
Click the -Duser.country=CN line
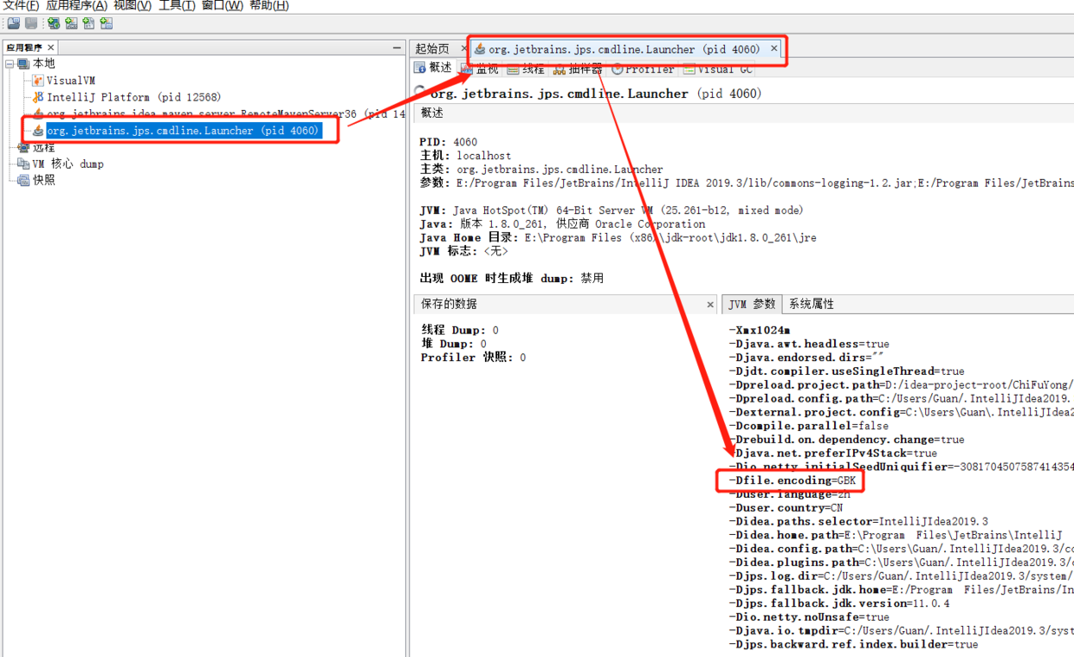786,508
